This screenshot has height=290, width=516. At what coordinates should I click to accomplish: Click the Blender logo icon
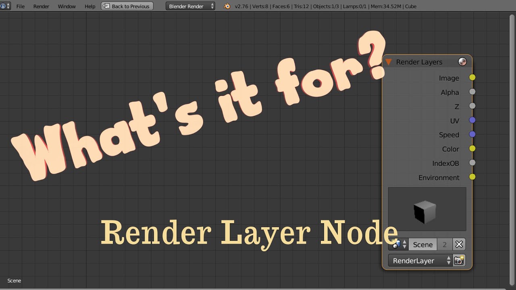pos(227,6)
